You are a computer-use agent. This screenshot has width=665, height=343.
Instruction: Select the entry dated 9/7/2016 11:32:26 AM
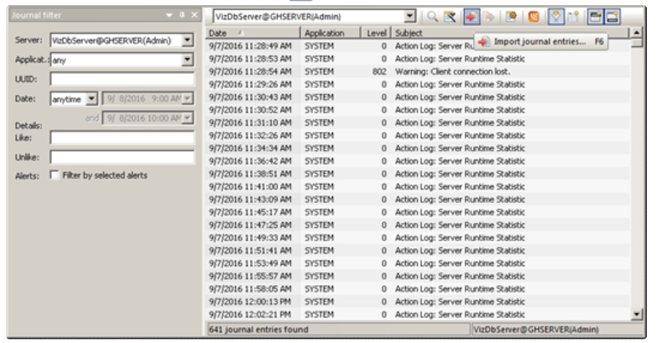tap(418, 136)
